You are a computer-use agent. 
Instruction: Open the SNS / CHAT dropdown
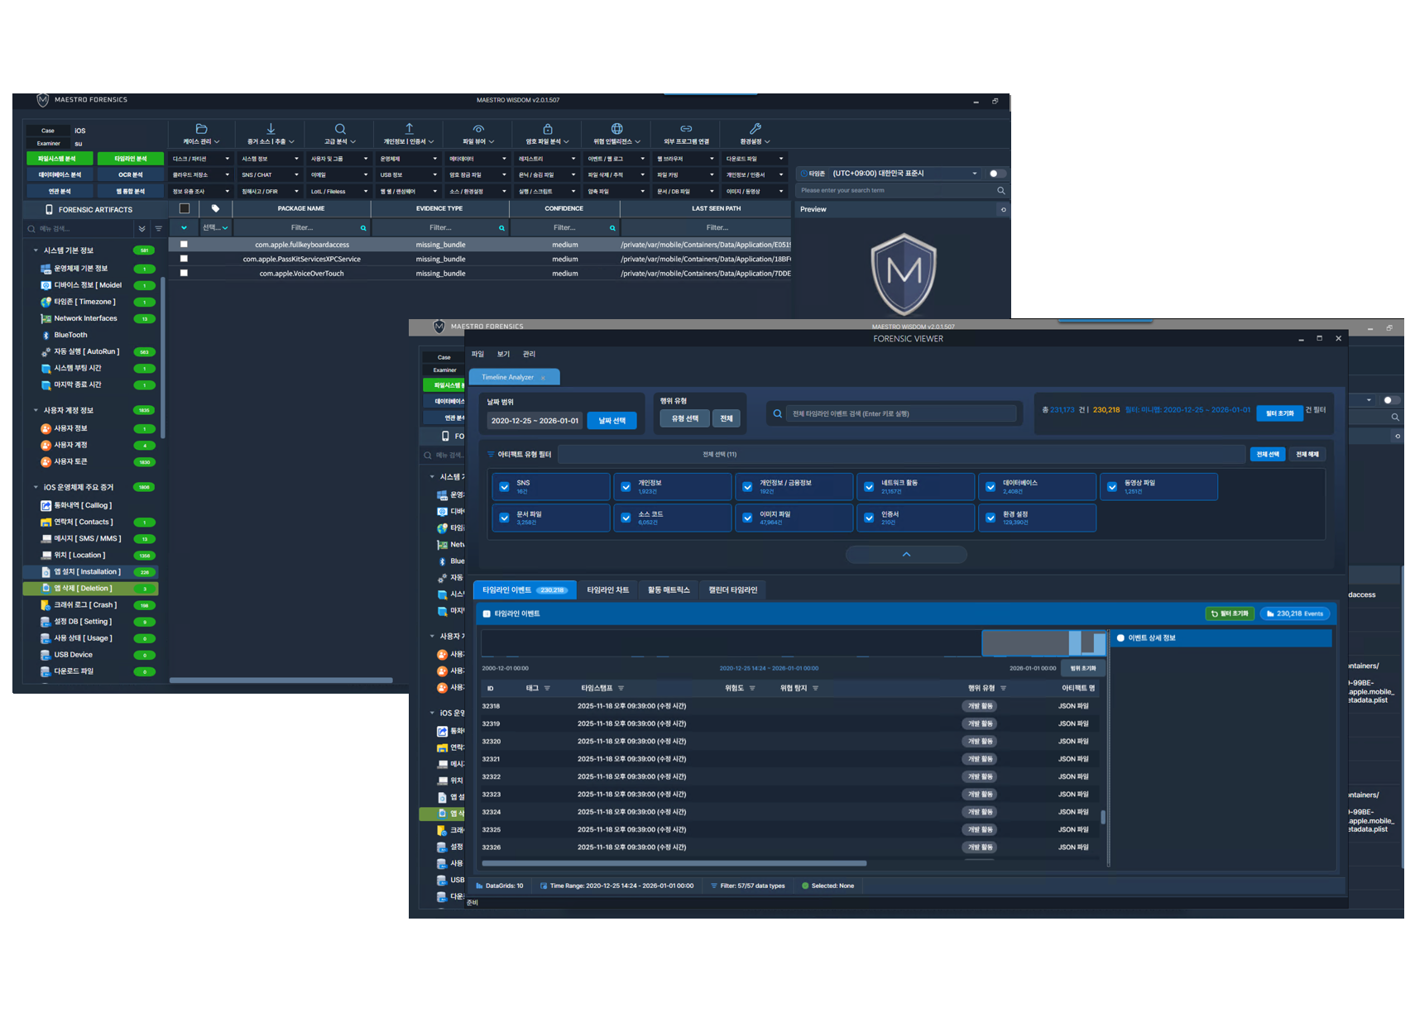270,174
